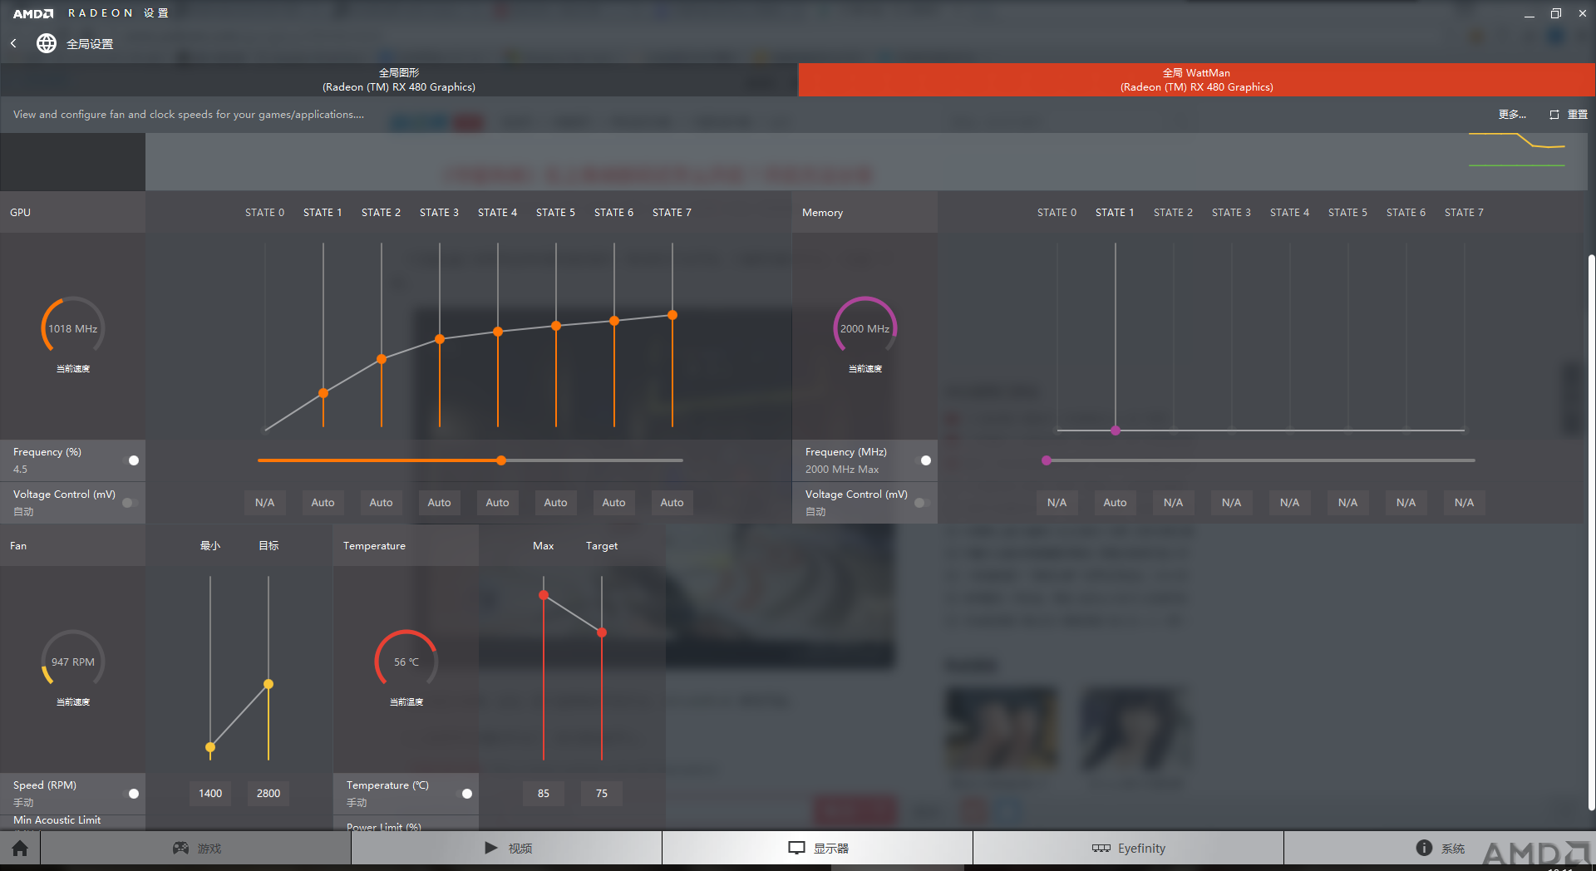Click the vertical scrollbar on the right
Image resolution: width=1596 pixels, height=871 pixels.
pyautogui.click(x=1591, y=532)
